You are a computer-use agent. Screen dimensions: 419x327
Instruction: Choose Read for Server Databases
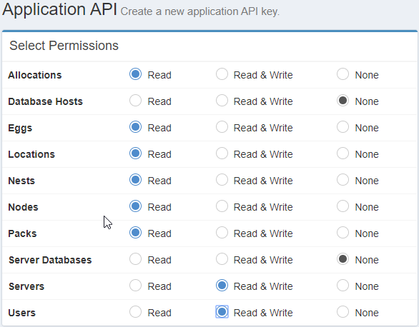click(135, 259)
